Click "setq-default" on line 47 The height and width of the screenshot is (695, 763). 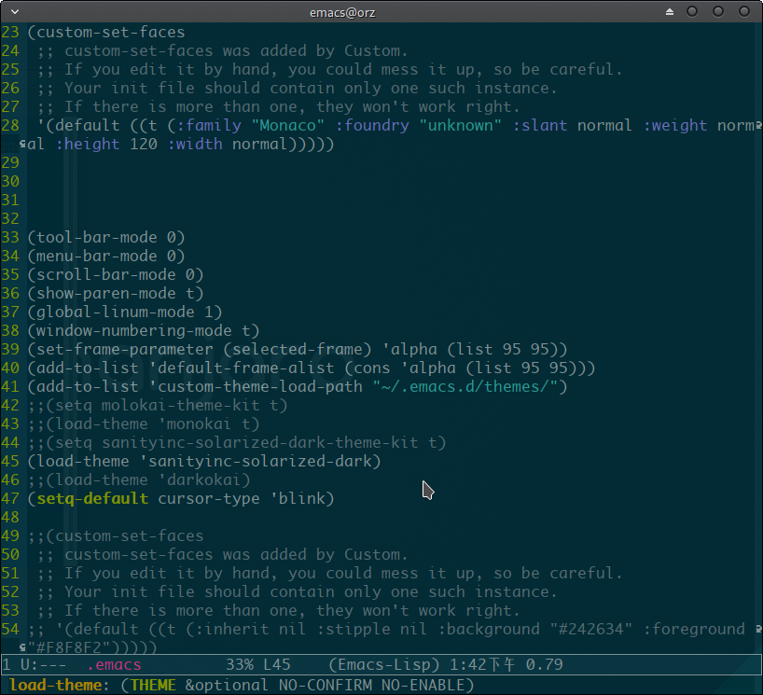[92, 498]
